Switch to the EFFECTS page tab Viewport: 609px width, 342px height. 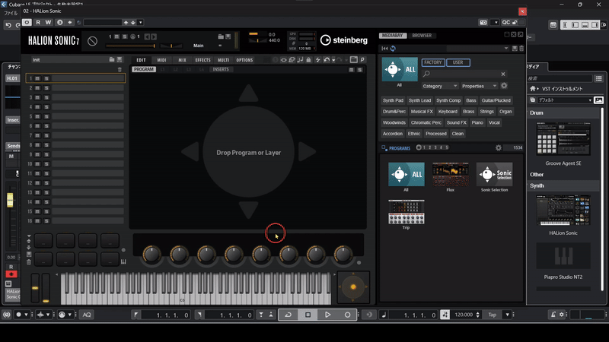[x=202, y=60]
